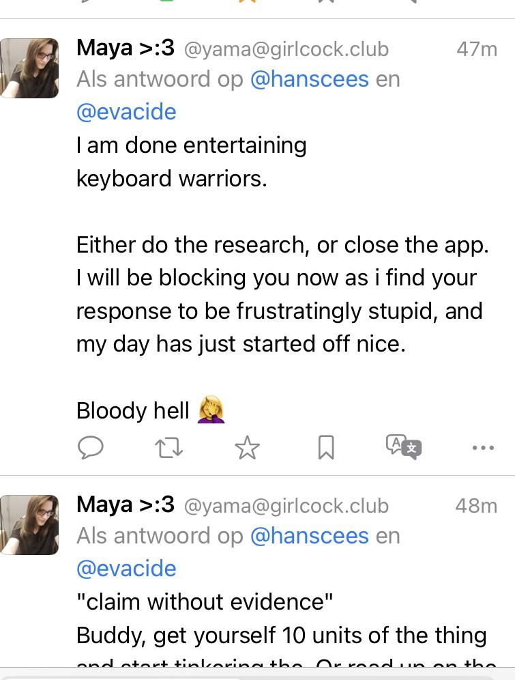Favorite the post ending 'Bloody hell'

[247, 448]
